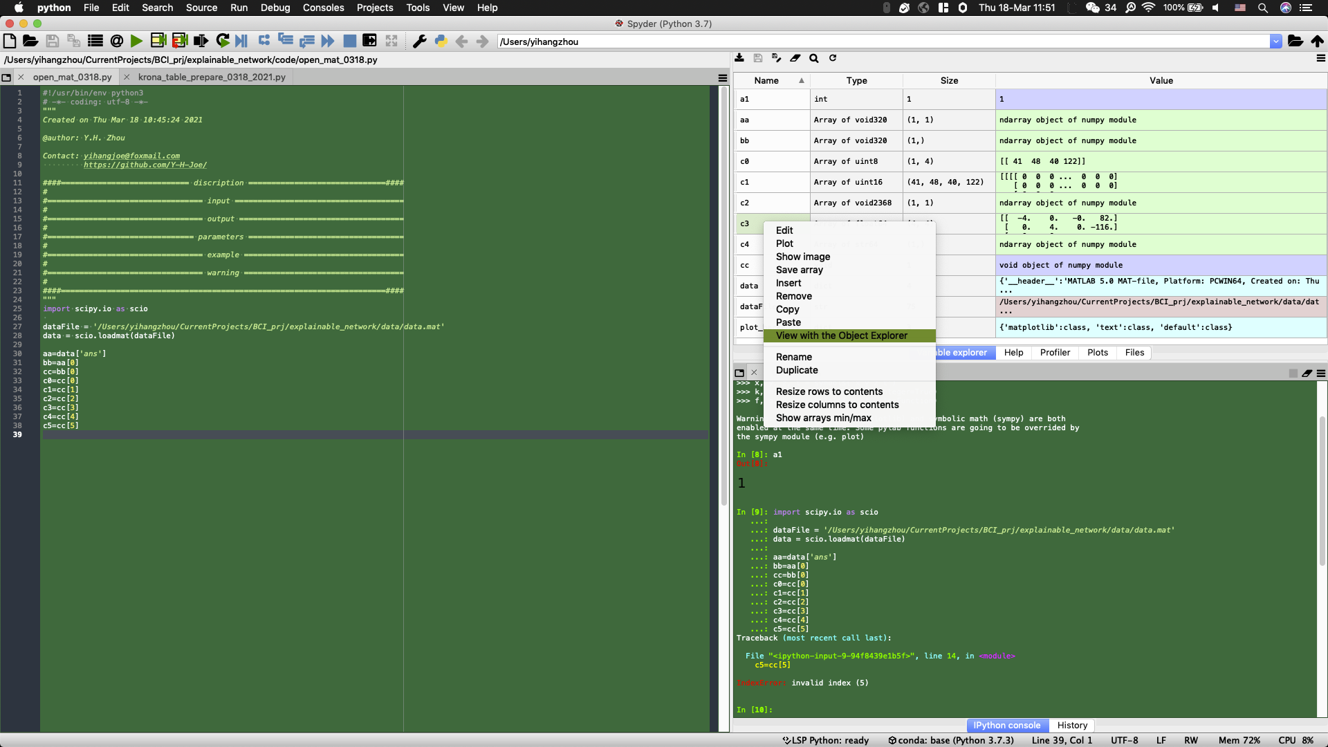Image resolution: width=1328 pixels, height=747 pixels.
Task: Create a new file from the toolbar
Action: pos(10,41)
